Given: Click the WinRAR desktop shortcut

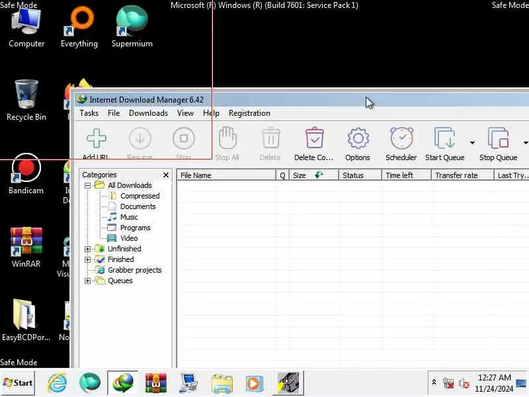Looking at the screenshot, I should (26, 247).
